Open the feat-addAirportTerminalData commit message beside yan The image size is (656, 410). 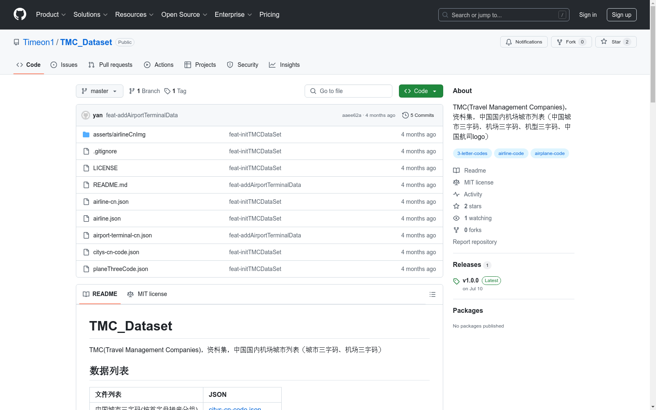click(142, 115)
